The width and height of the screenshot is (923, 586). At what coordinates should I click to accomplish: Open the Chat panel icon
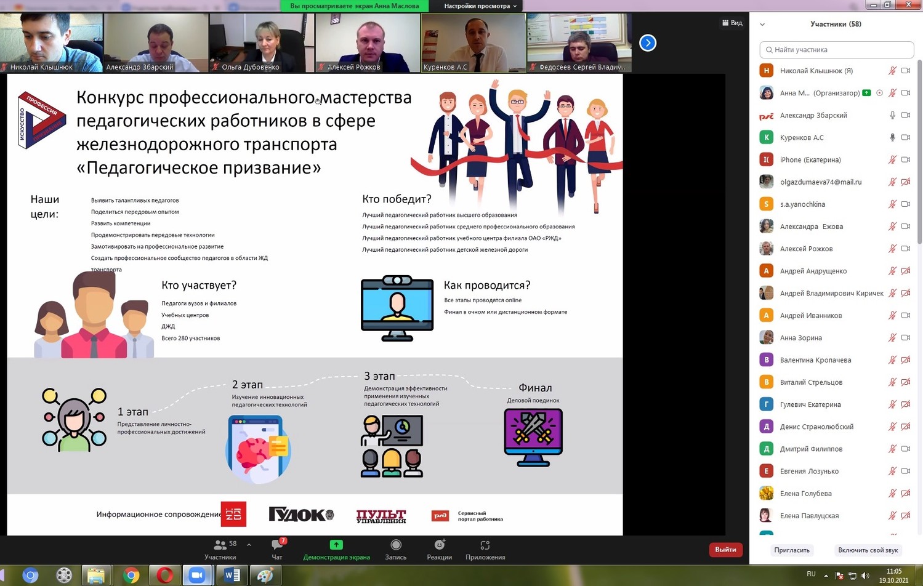[276, 545]
